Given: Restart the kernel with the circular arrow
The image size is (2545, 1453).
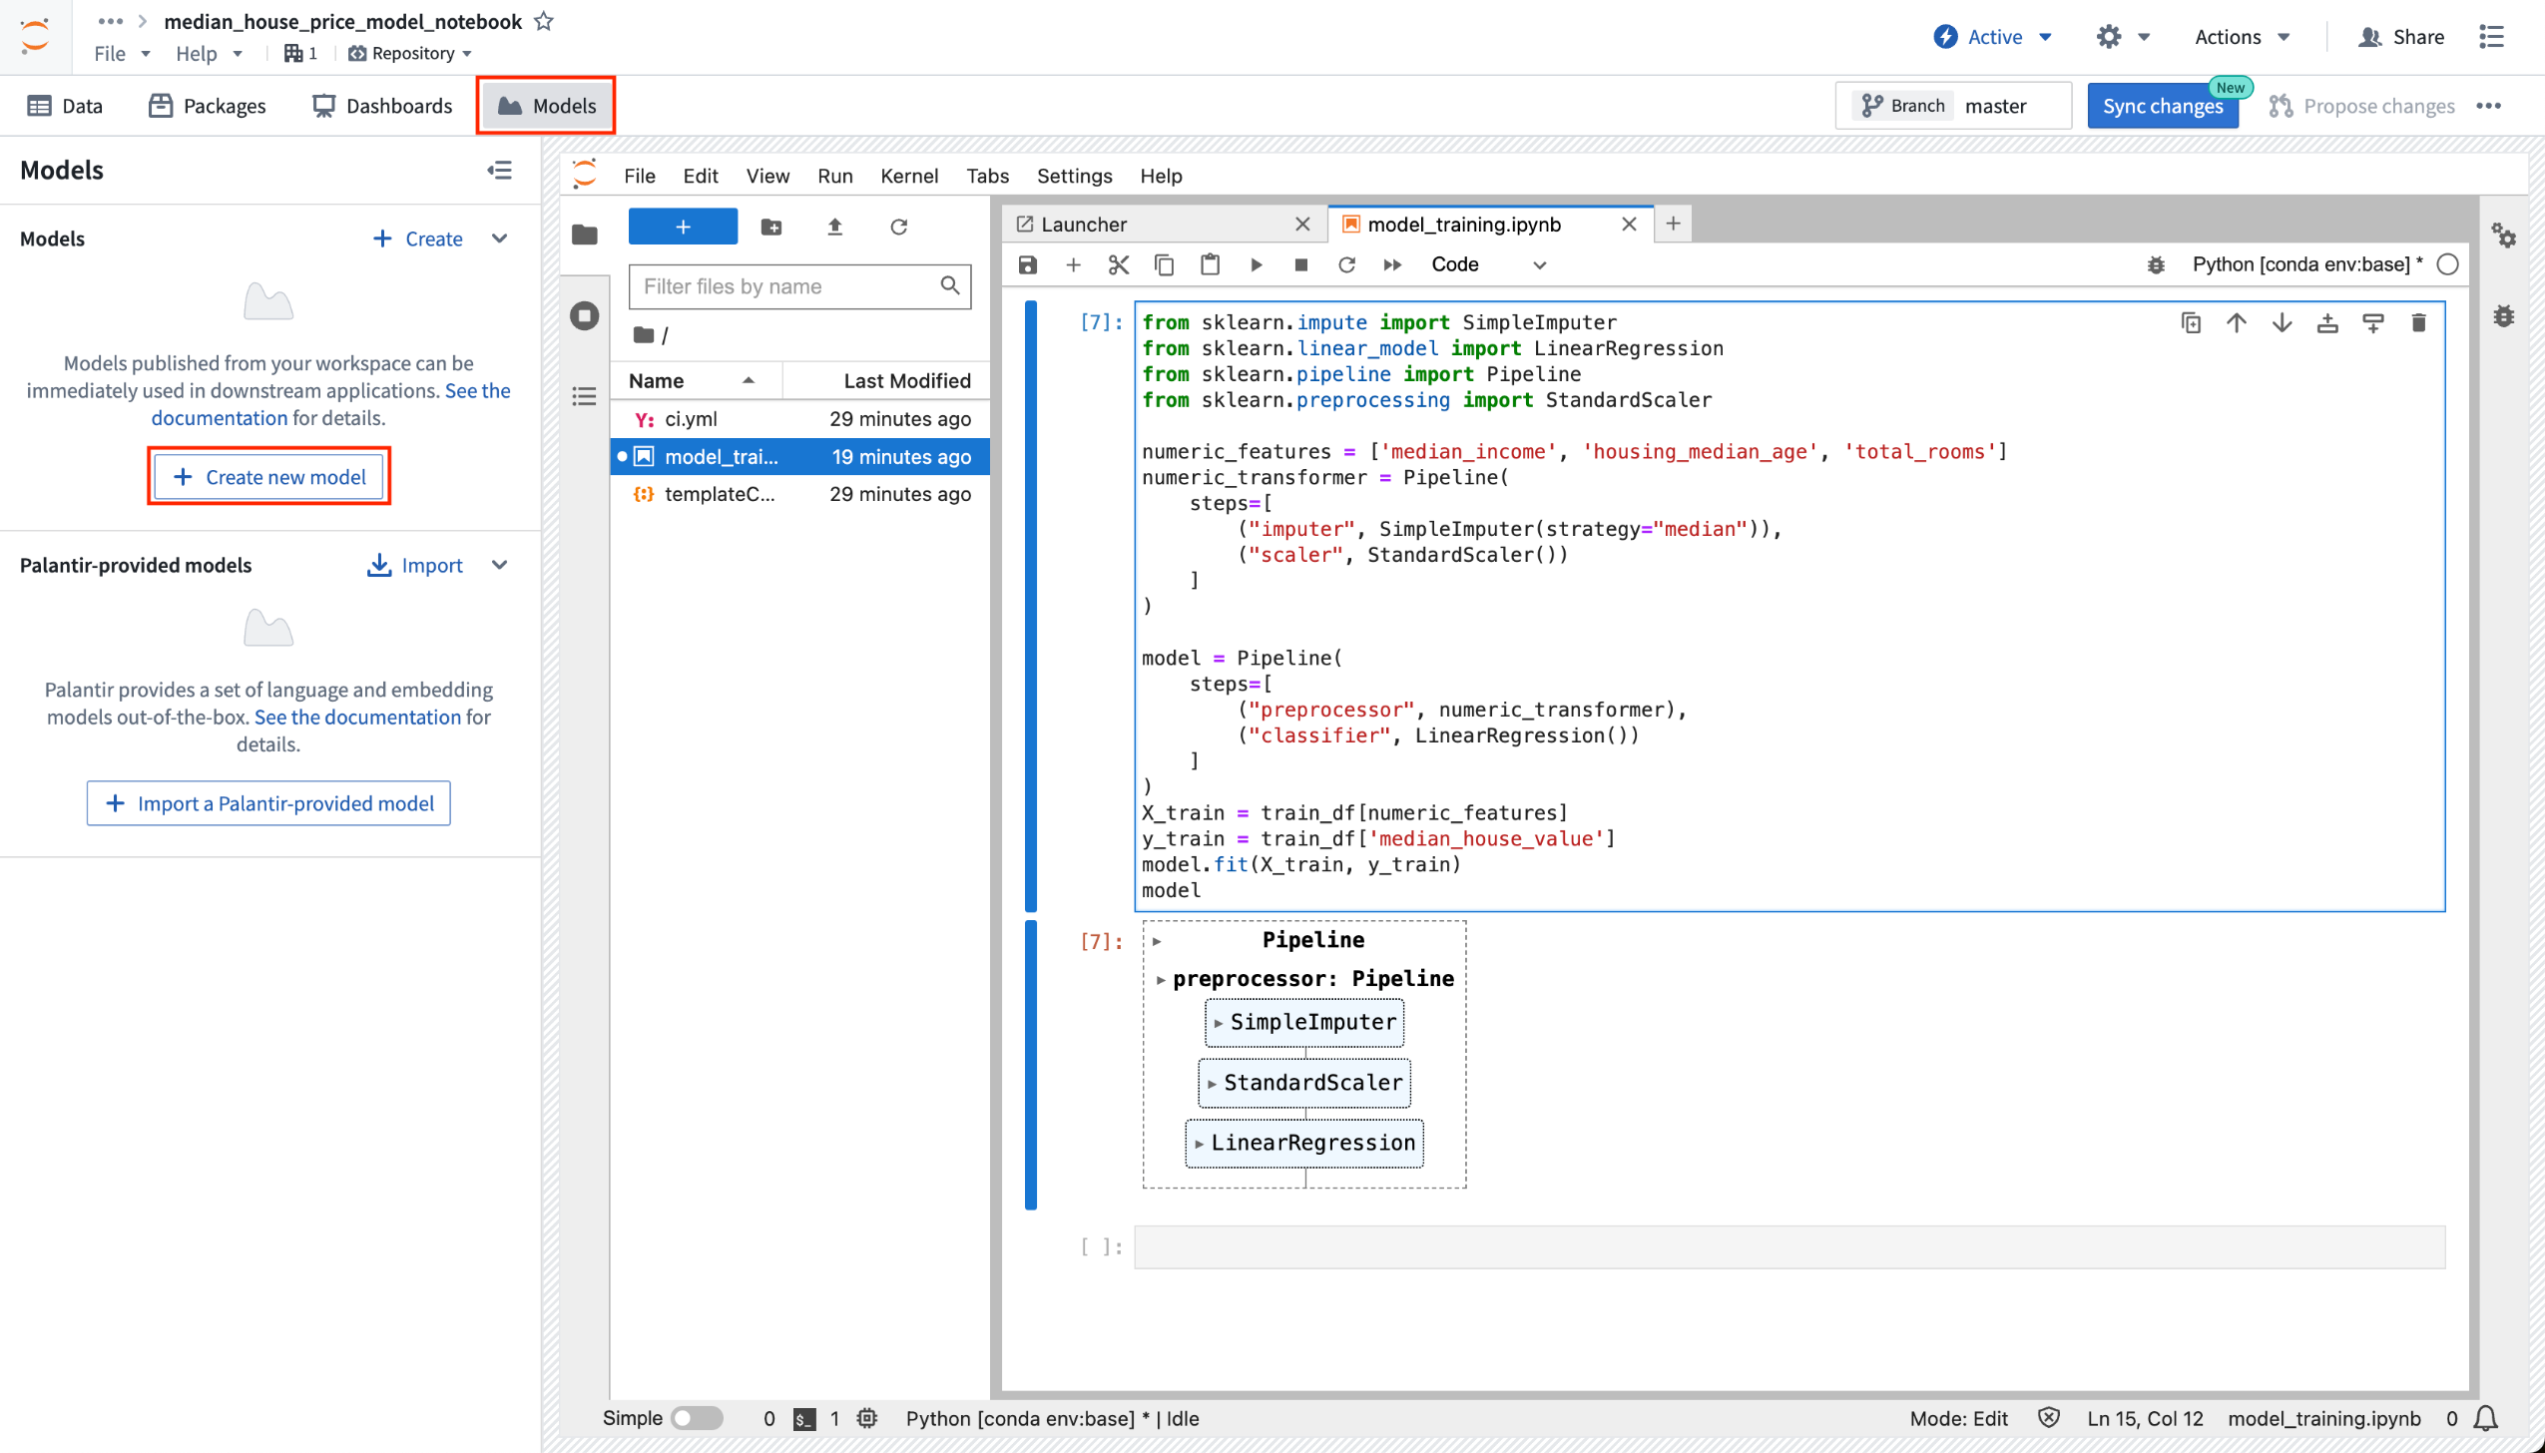Looking at the screenshot, I should (1346, 264).
